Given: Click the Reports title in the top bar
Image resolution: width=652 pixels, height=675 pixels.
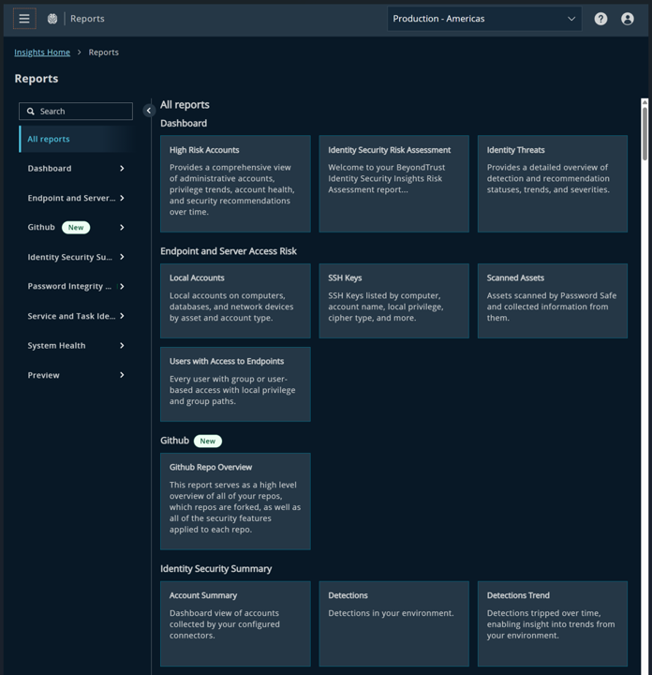Looking at the screenshot, I should [x=87, y=19].
